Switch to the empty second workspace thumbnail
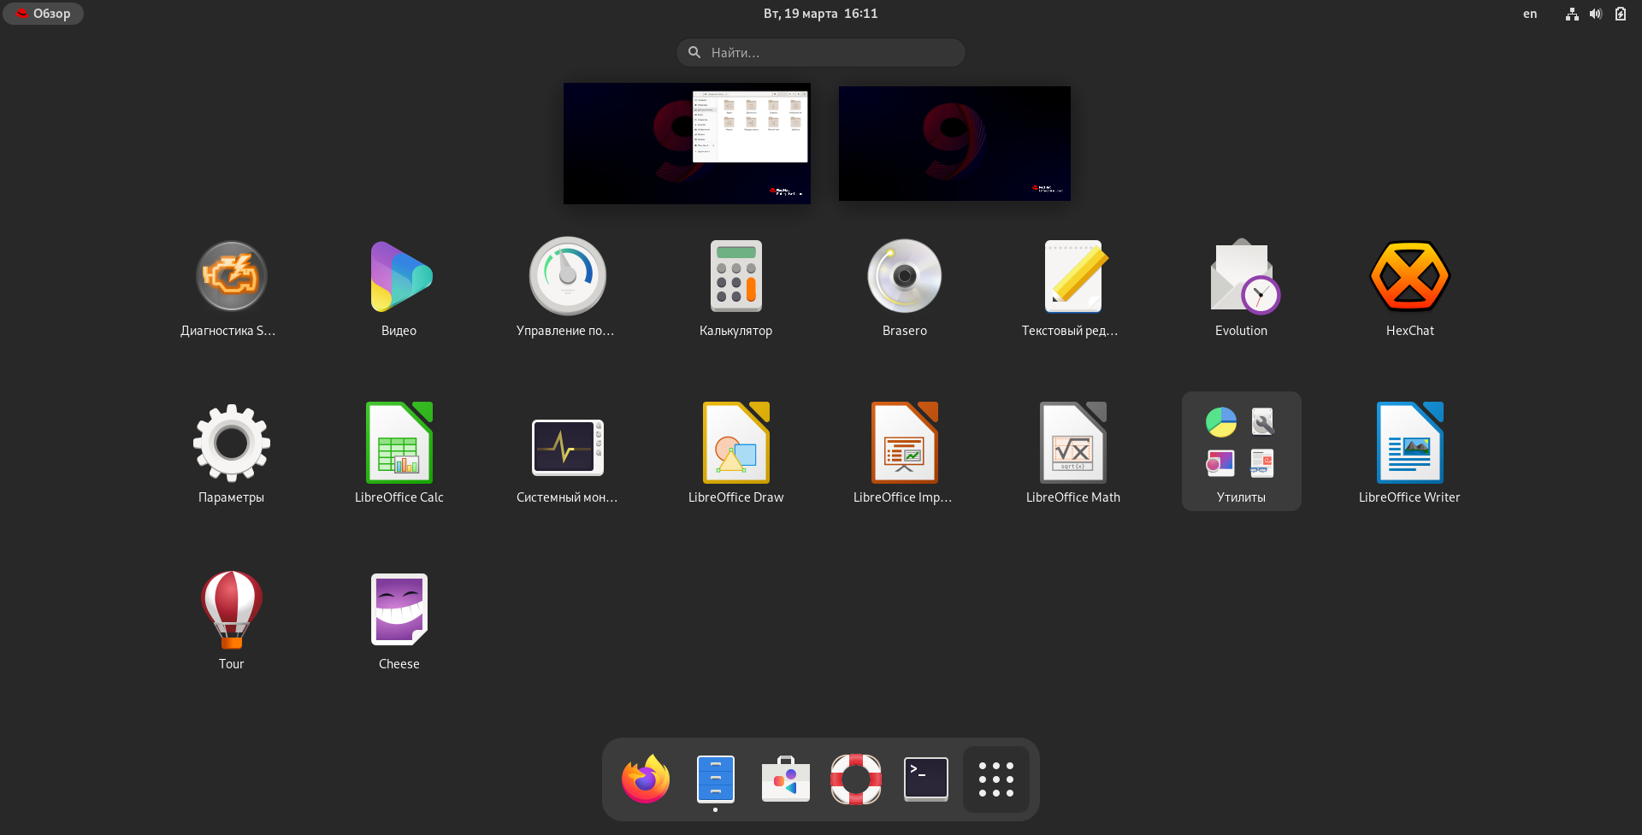1642x835 pixels. click(954, 144)
